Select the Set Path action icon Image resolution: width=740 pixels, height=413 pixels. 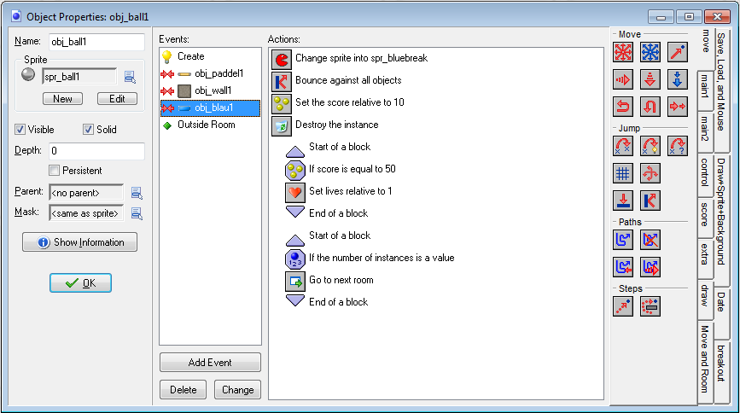[x=624, y=240]
